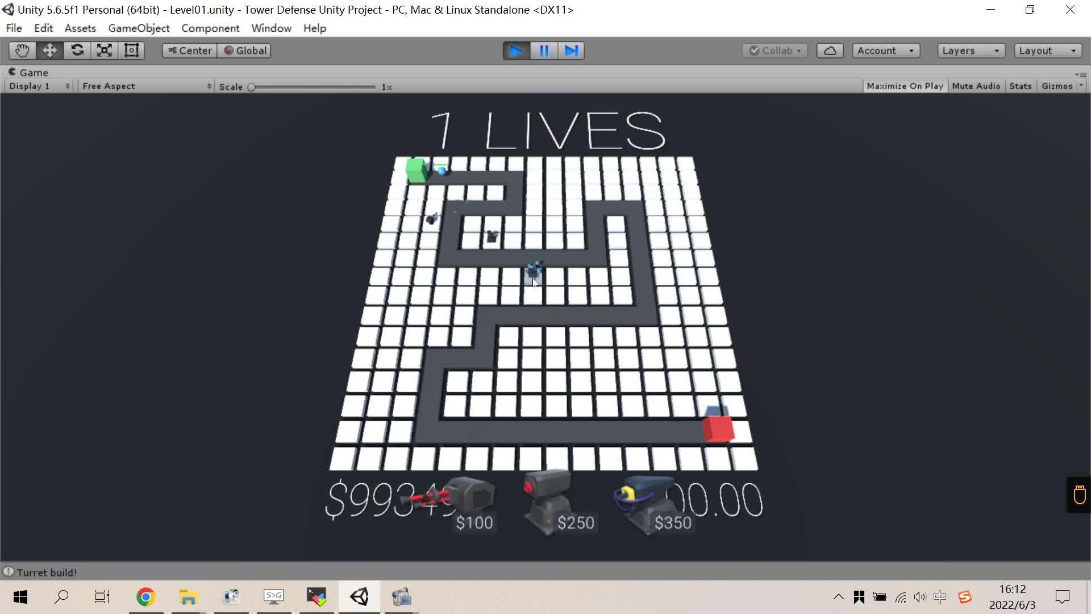The height and width of the screenshot is (614, 1091).
Task: Toggle pivot mode with Center button
Action: [x=190, y=51]
